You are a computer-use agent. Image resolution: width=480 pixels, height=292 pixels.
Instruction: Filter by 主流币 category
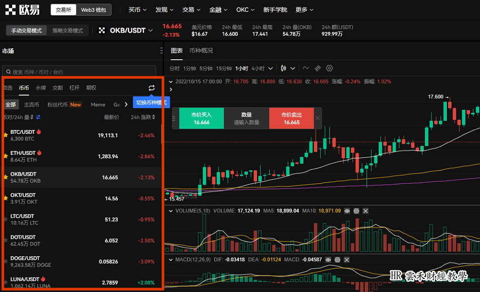[x=31, y=105]
